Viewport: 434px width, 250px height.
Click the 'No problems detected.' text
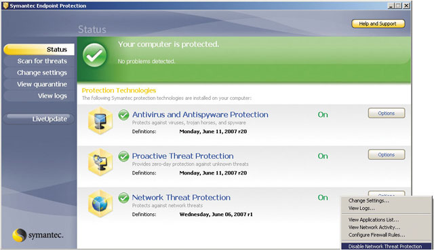[146, 61]
